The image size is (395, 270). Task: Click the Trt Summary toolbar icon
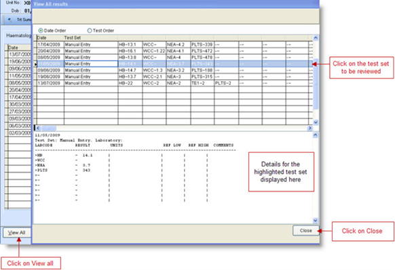pos(10,20)
